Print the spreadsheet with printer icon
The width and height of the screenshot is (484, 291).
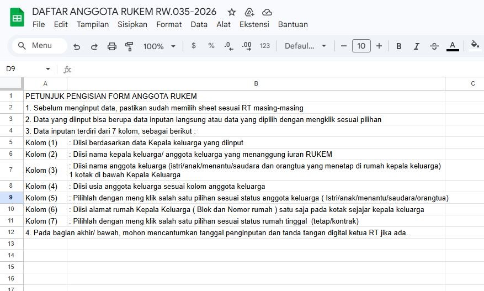(111, 46)
